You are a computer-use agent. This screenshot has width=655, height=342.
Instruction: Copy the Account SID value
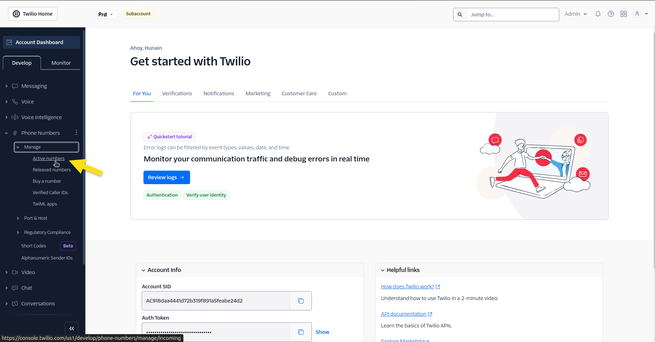(x=301, y=301)
